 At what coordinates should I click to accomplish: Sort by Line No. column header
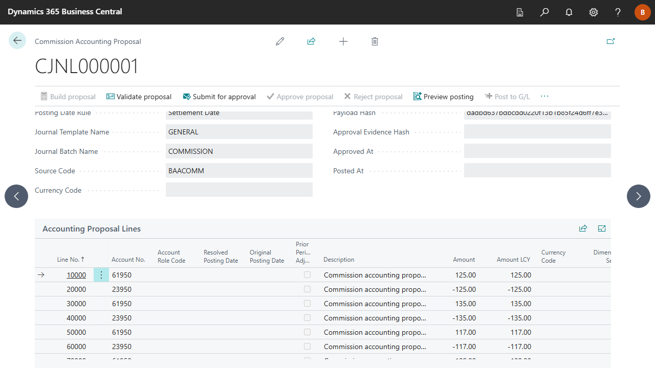click(71, 260)
